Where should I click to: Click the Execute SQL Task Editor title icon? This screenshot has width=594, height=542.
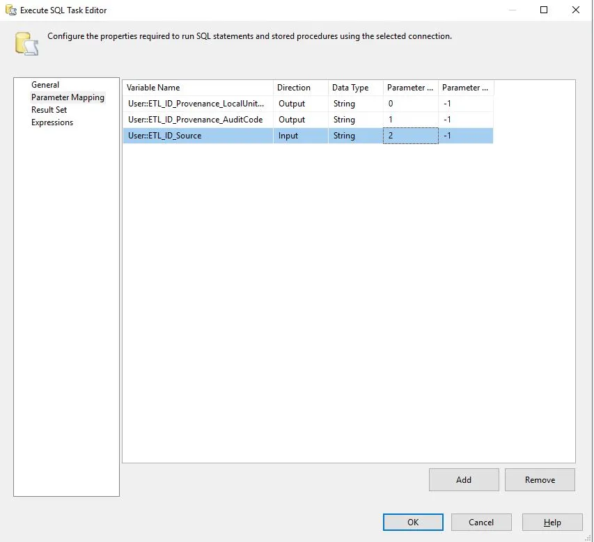[11, 10]
